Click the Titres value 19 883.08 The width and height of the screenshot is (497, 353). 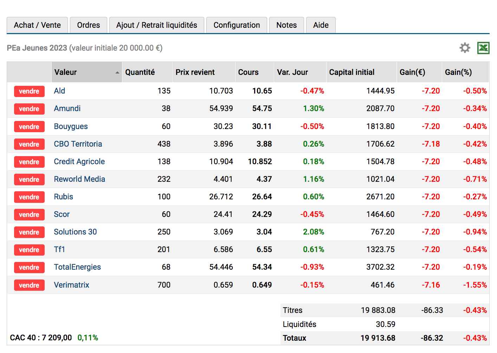tap(378, 310)
